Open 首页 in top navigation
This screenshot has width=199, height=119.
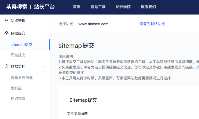[77, 7]
